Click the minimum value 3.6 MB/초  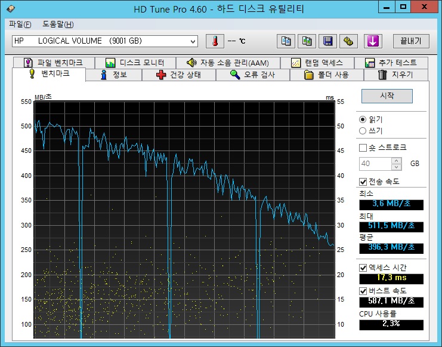click(x=391, y=204)
